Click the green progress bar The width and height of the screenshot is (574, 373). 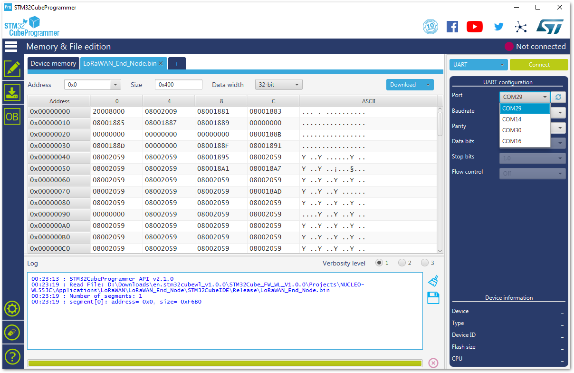[225, 363]
